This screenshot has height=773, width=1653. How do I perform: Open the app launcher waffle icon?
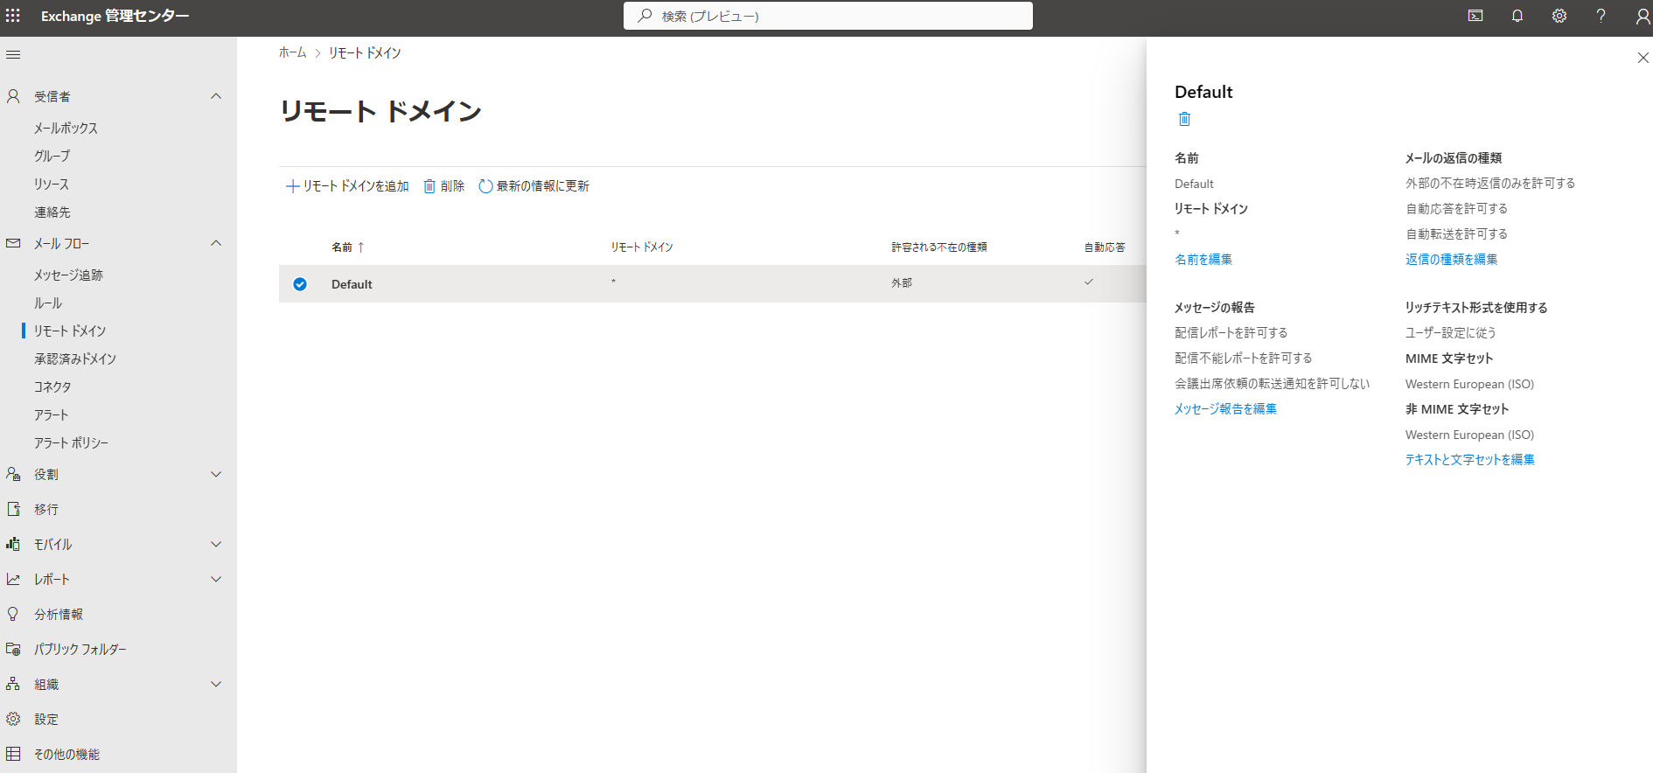point(13,16)
